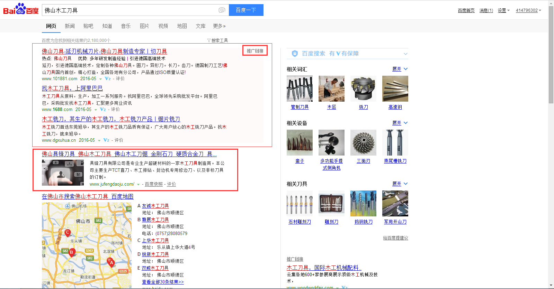The width and height of the screenshot is (554, 289).
Task: Click the shield icon beside 百度搜索 guarantee
Action: [x=295, y=54]
